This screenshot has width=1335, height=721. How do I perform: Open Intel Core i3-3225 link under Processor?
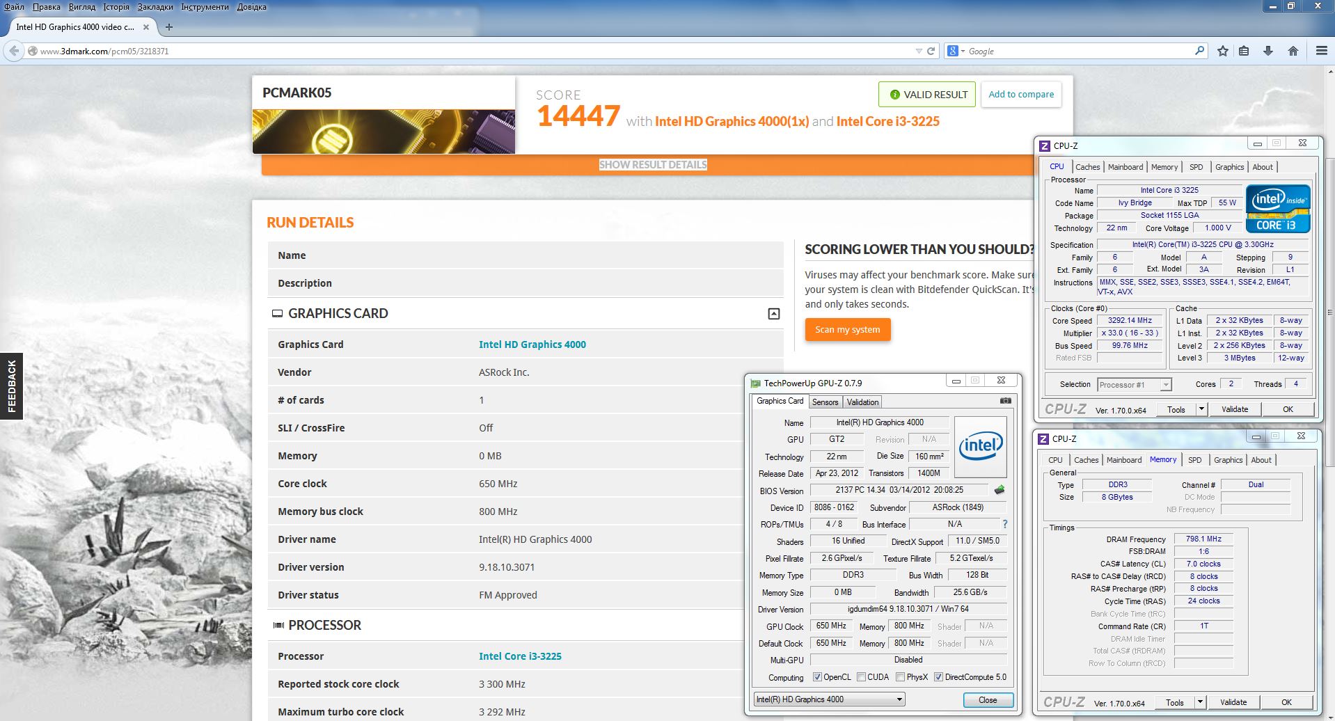coord(520,656)
